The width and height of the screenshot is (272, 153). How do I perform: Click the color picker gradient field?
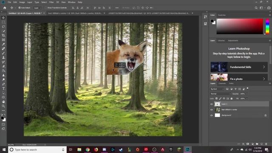tap(240, 26)
